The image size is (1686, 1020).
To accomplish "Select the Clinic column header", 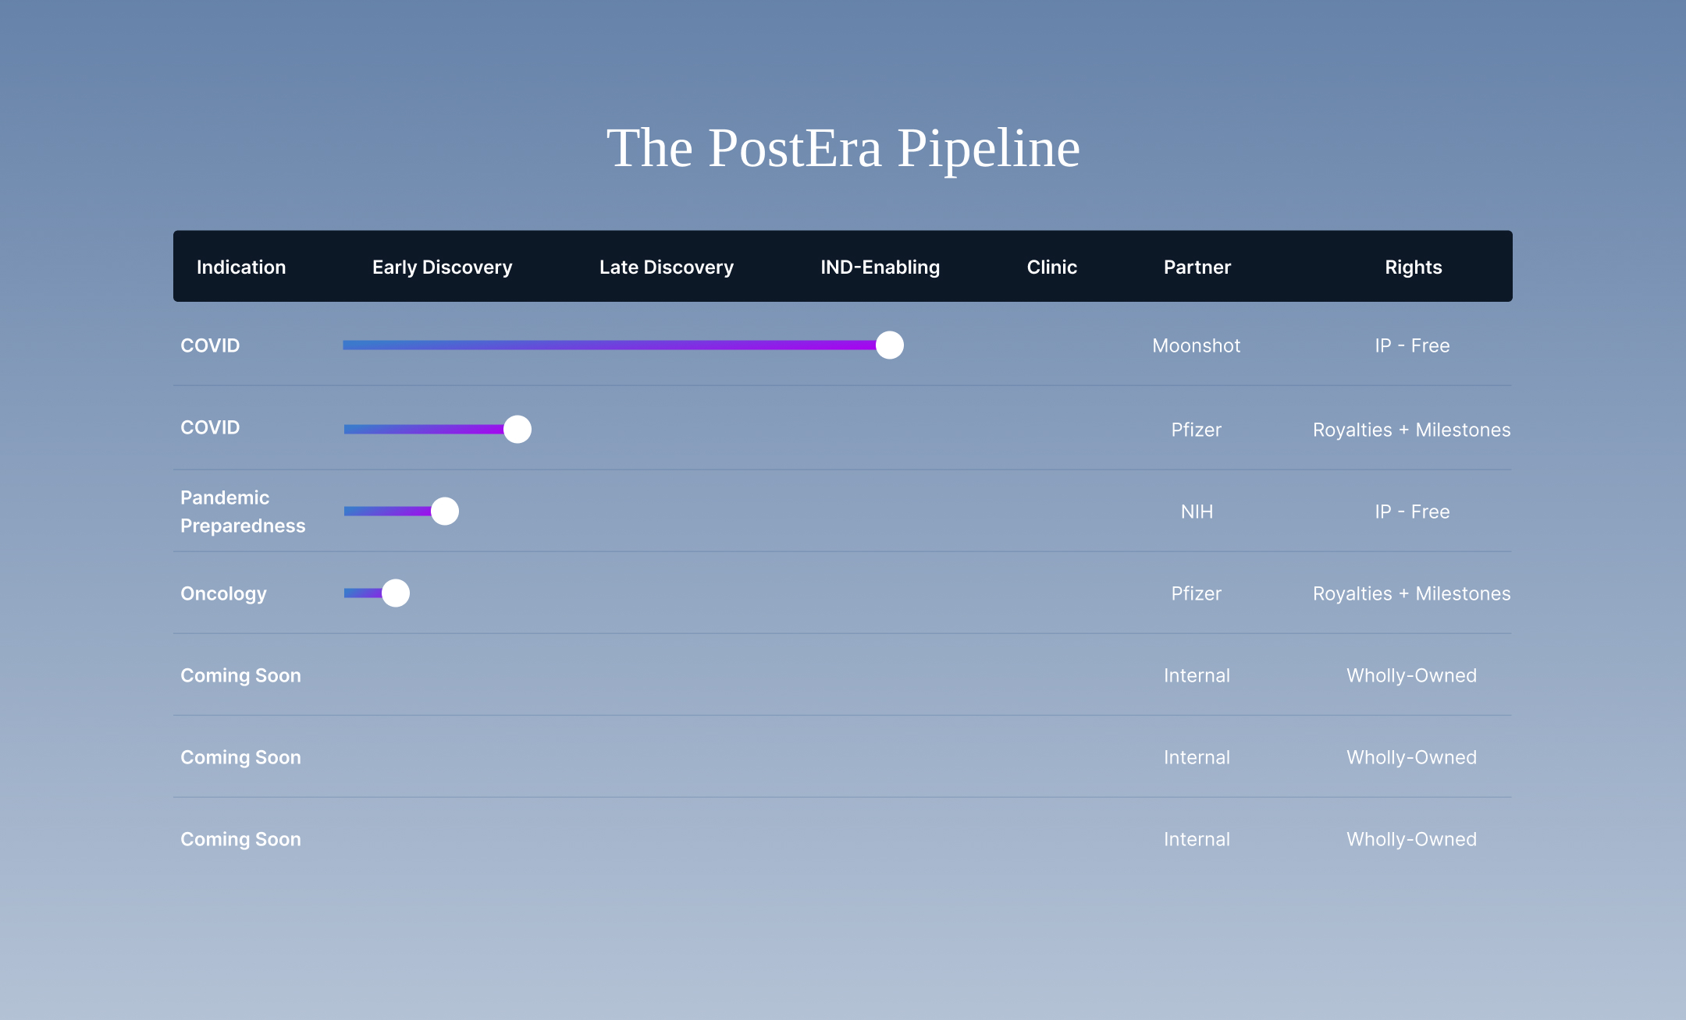I will pos(1051,267).
